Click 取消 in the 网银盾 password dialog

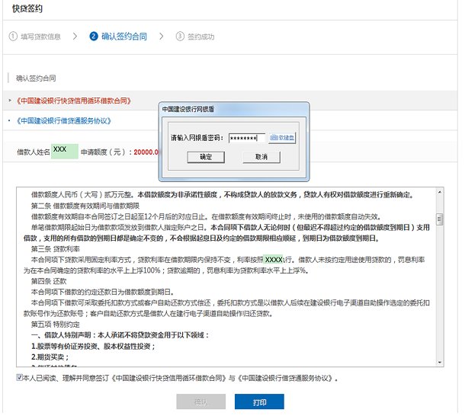pyautogui.click(x=261, y=157)
